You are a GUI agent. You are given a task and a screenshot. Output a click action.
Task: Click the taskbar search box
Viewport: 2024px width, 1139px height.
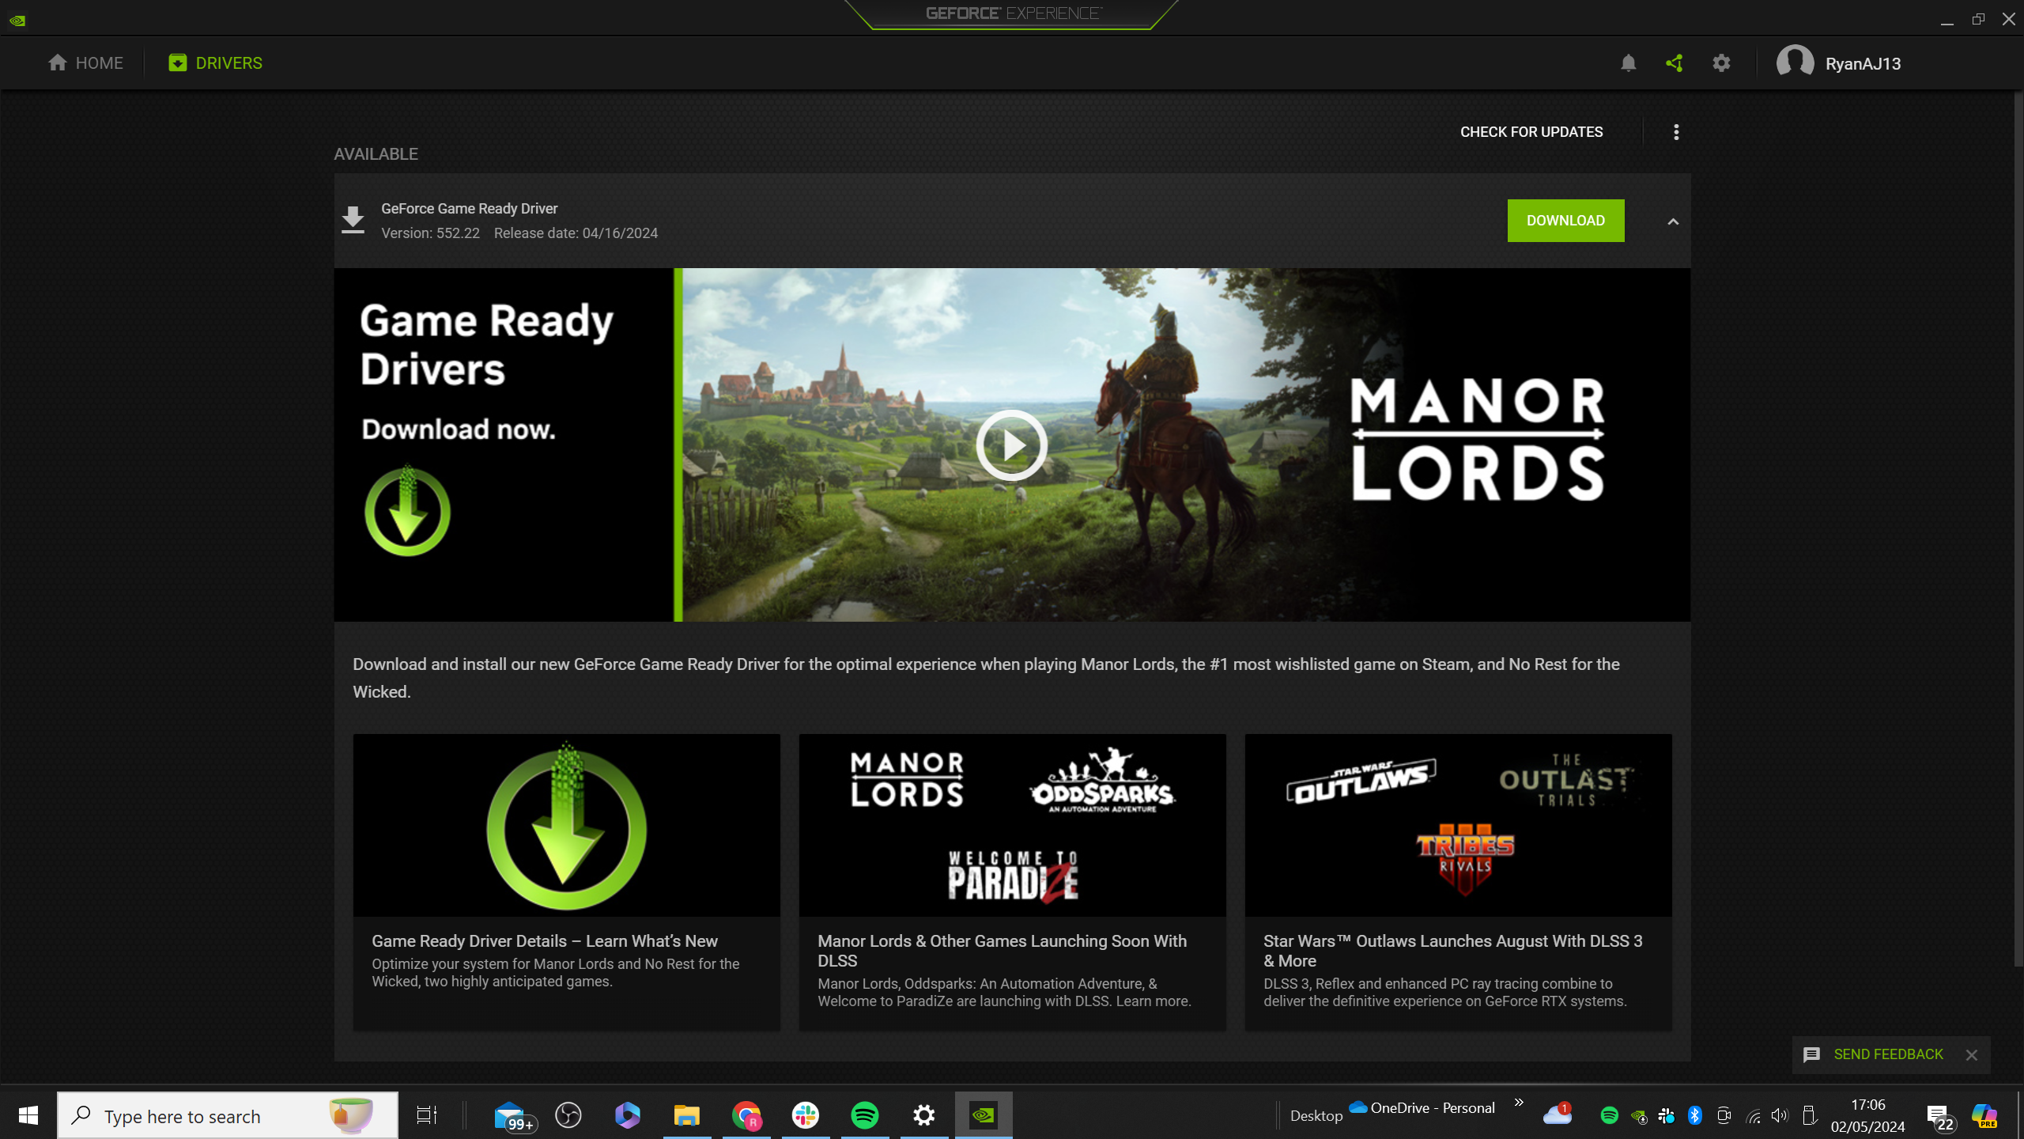click(228, 1115)
